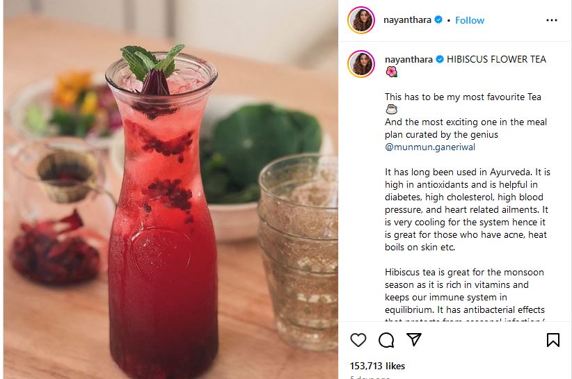Click the hibiscus flower emoji in caption
Image resolution: width=572 pixels, height=379 pixels.
[x=390, y=72]
